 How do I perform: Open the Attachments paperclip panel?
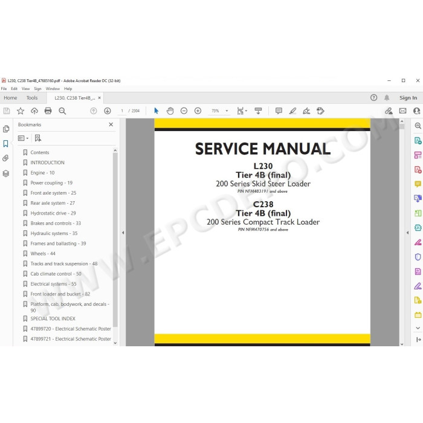click(5, 158)
